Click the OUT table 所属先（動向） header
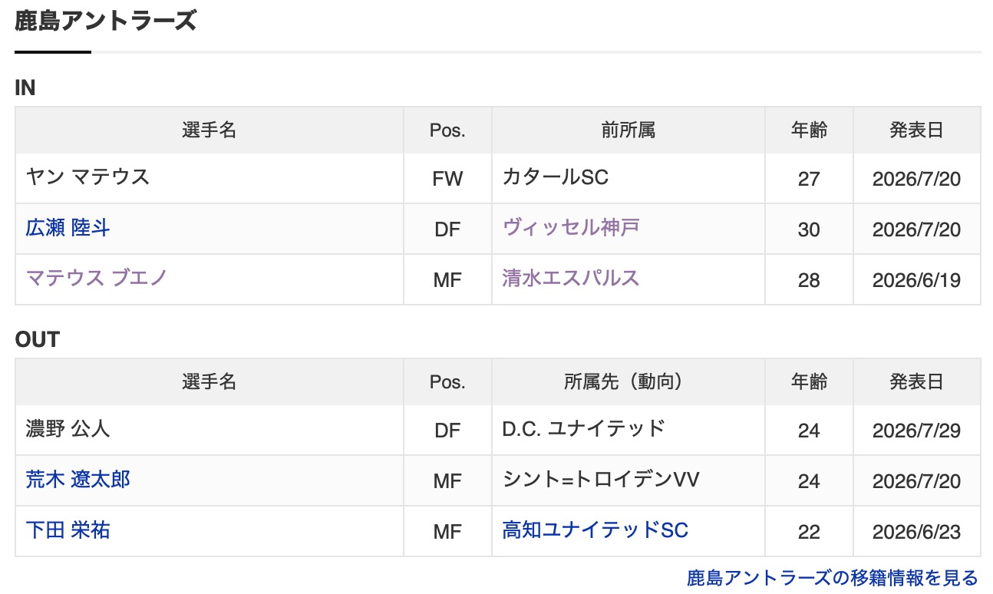 coord(628,382)
